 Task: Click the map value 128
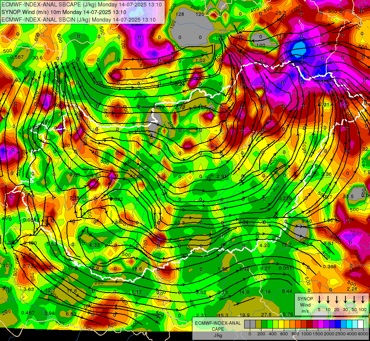[180, 14]
